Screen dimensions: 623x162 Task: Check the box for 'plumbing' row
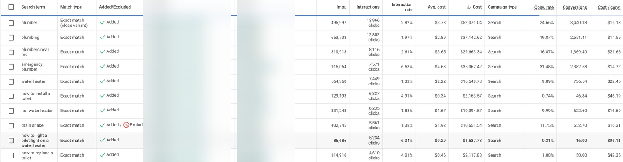tap(11, 38)
